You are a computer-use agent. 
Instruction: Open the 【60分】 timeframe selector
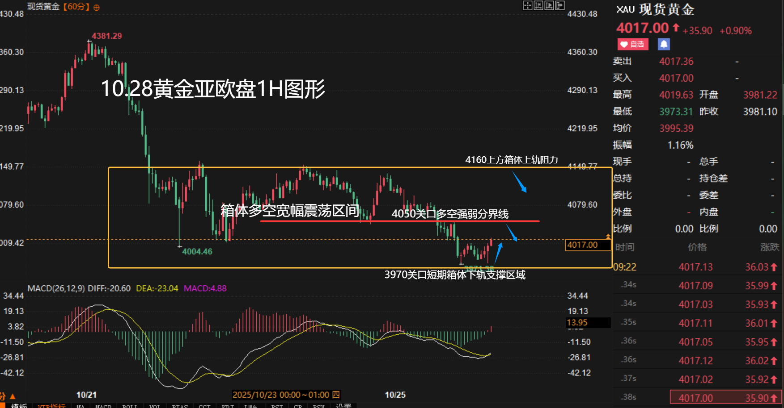(76, 7)
